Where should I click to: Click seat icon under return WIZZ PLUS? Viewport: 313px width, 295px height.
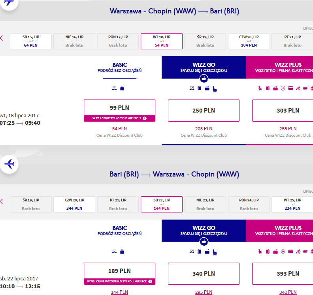pyautogui.click(x=260, y=251)
